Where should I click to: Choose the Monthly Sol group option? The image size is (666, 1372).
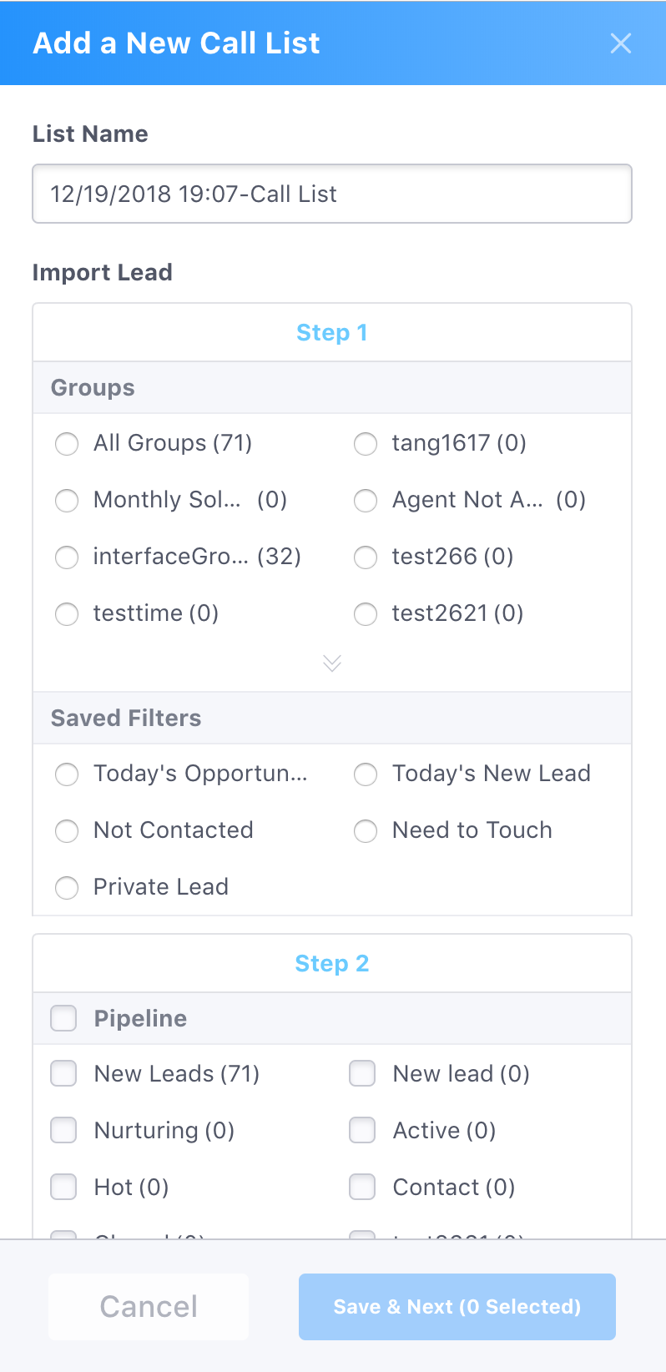67,501
